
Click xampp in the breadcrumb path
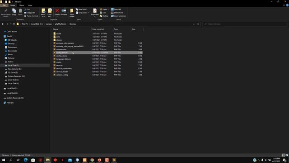pos(49,24)
